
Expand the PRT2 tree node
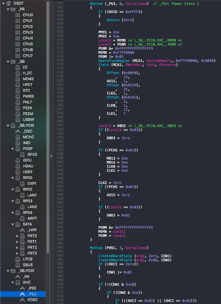[x=17, y=248]
